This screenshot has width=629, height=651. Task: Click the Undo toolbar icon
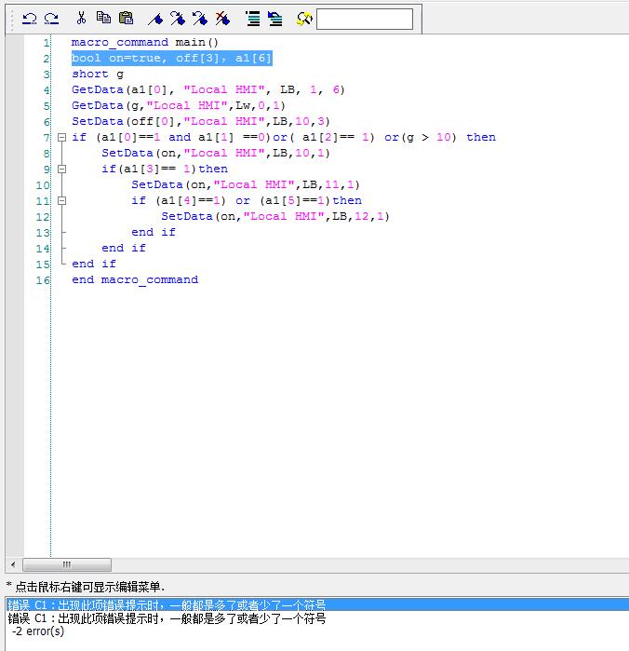[x=30, y=19]
